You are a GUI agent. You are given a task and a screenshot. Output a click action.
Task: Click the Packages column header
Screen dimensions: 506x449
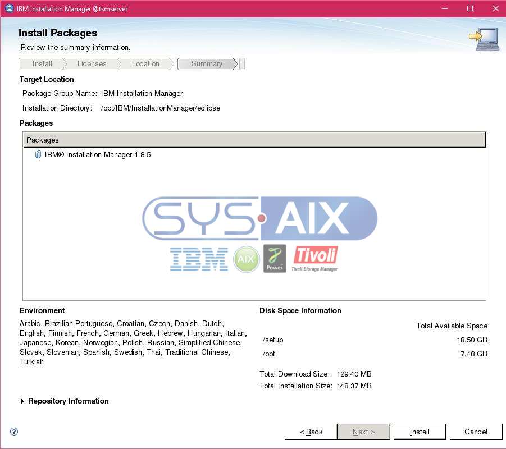tap(254, 140)
